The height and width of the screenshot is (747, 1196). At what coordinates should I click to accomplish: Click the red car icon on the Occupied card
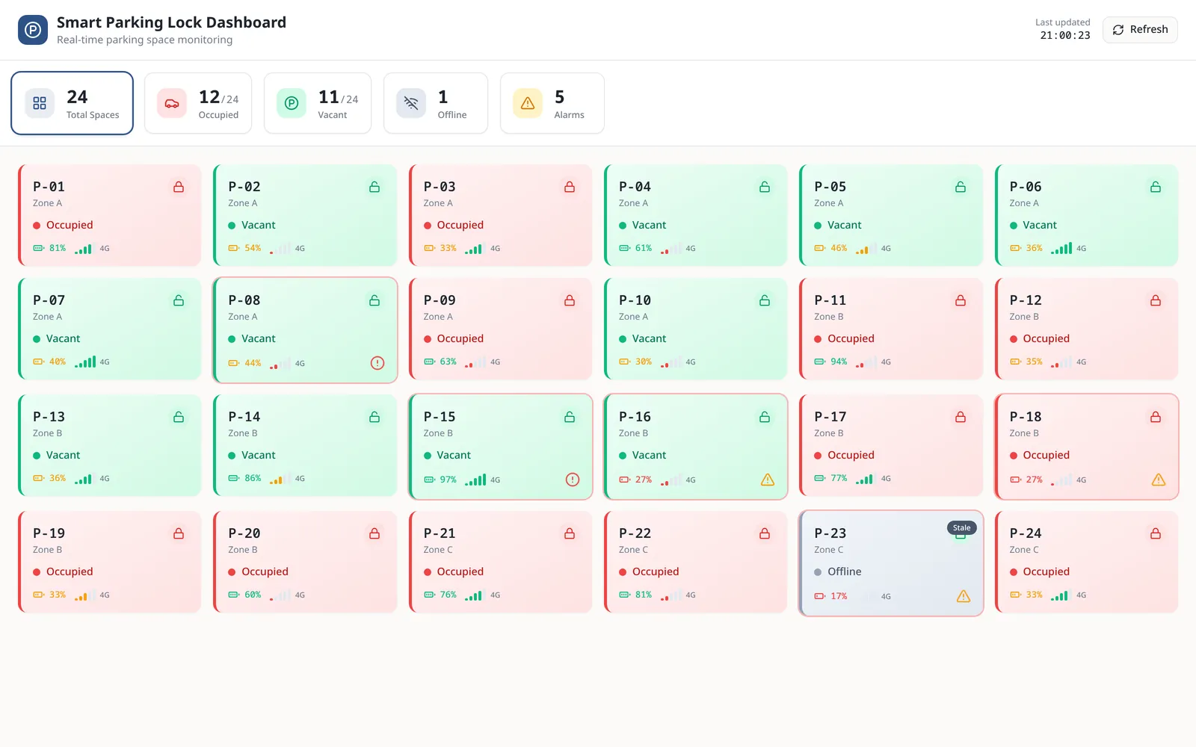[172, 103]
